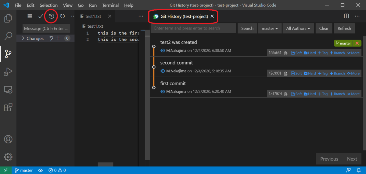
Task: Open Remote Explorer view
Action: tap(8, 90)
